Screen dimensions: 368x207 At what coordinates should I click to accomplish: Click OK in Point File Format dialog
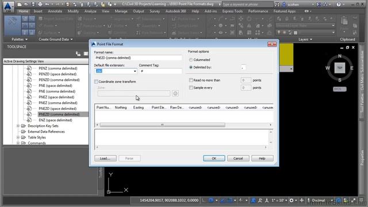[214, 159]
